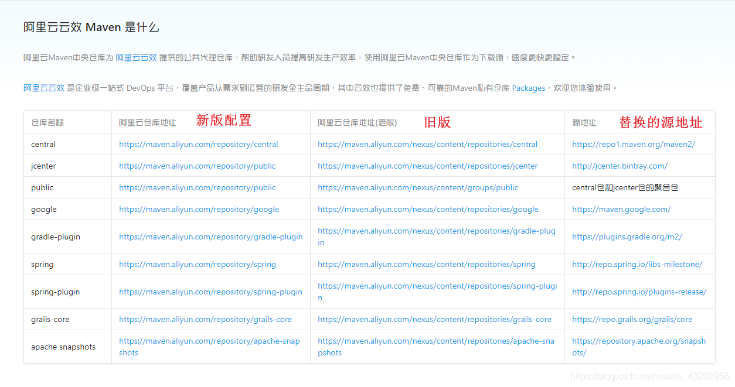The image size is (735, 387).
Task: Click the text central仓和jcenter仓的聚合仓
Action: pos(625,187)
